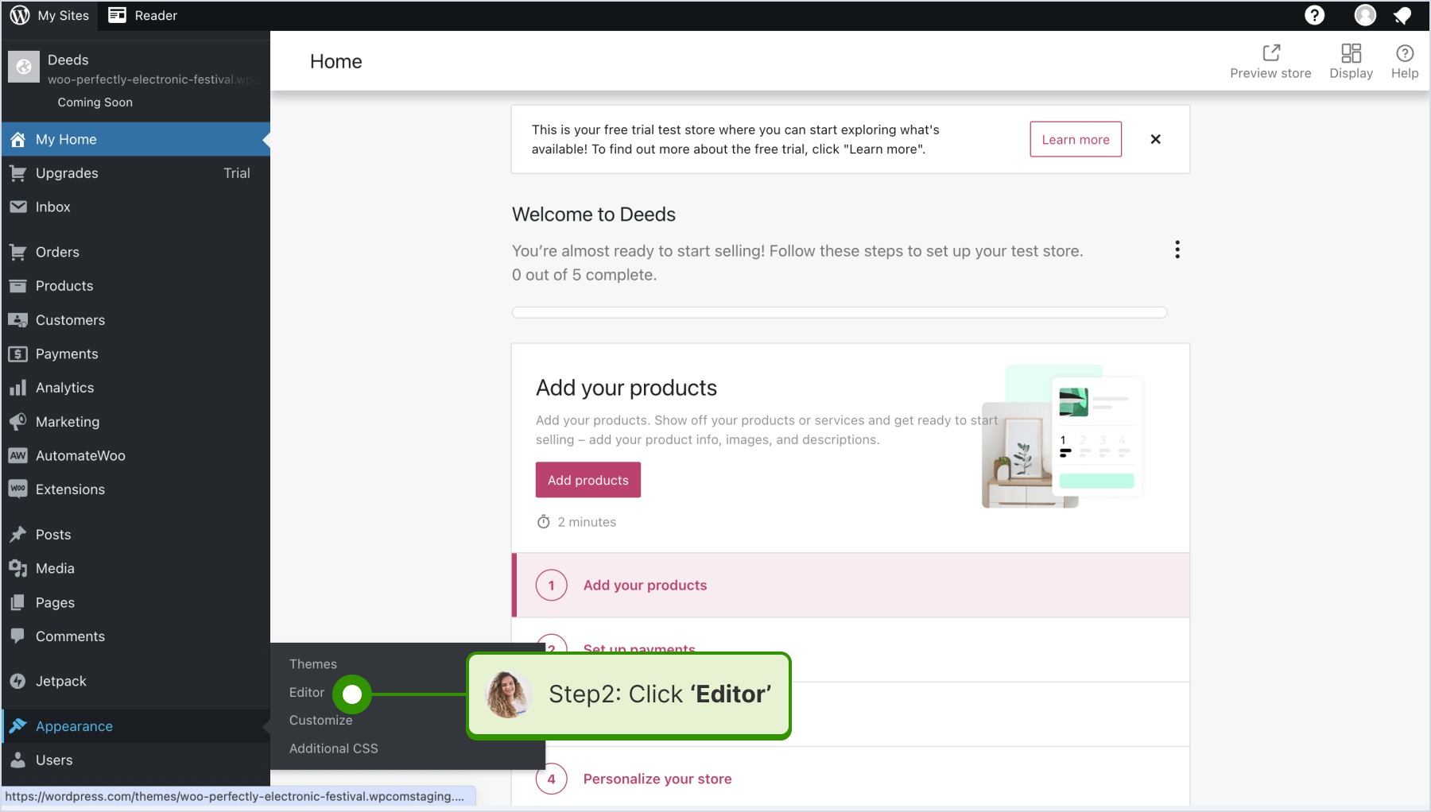This screenshot has width=1431, height=812.
Task: Expand the Personalize your store step
Action: point(851,779)
